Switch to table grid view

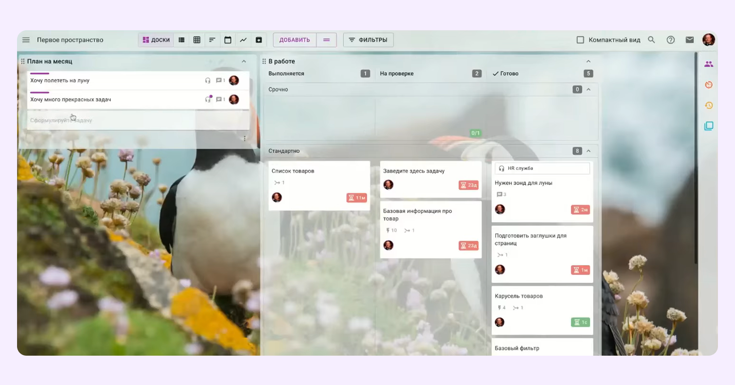point(197,40)
